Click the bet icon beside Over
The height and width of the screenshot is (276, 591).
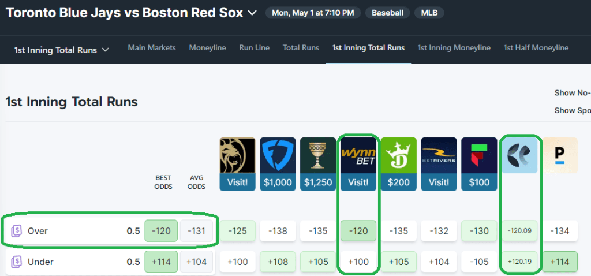(x=16, y=231)
